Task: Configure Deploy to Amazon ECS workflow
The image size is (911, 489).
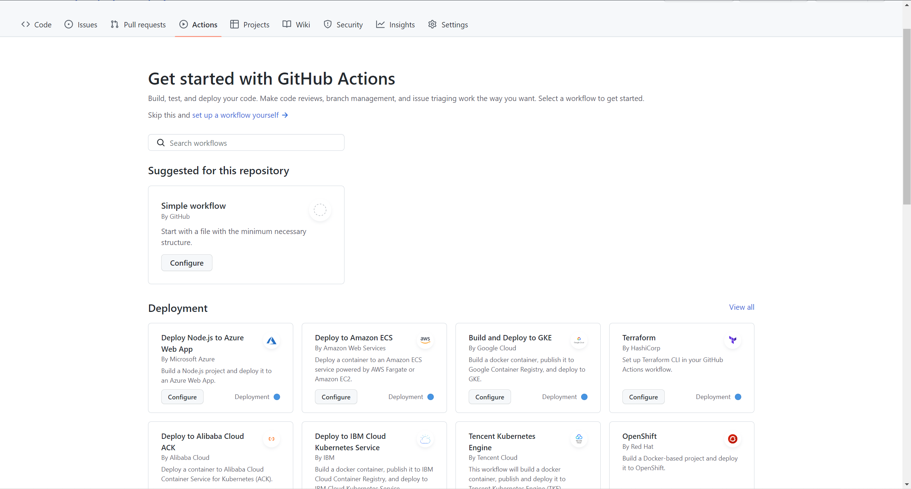Action: pos(336,397)
